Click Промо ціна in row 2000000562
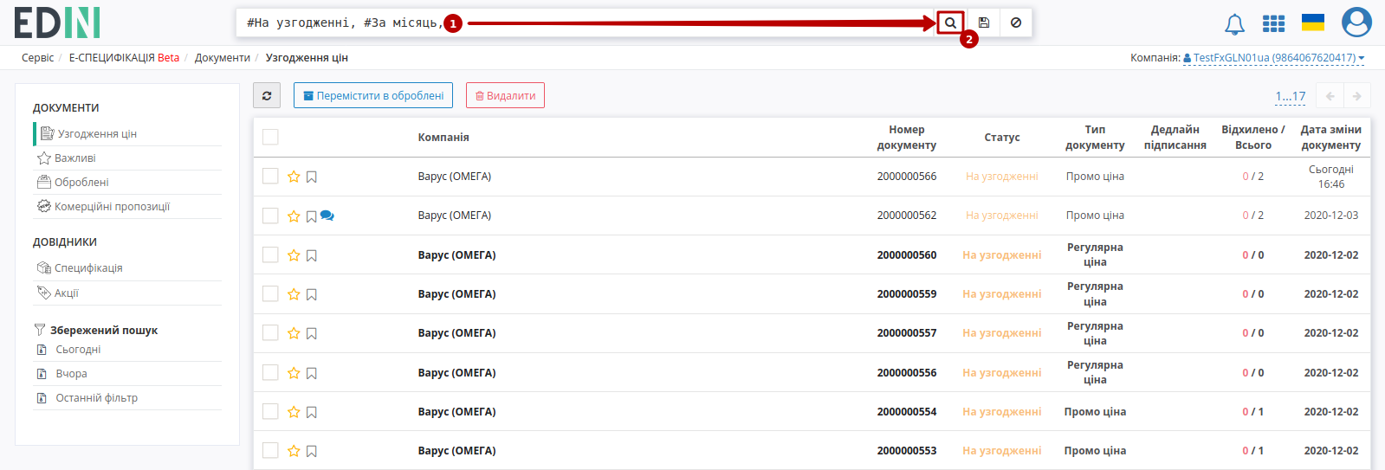This screenshot has height=470, width=1385. pos(1095,216)
